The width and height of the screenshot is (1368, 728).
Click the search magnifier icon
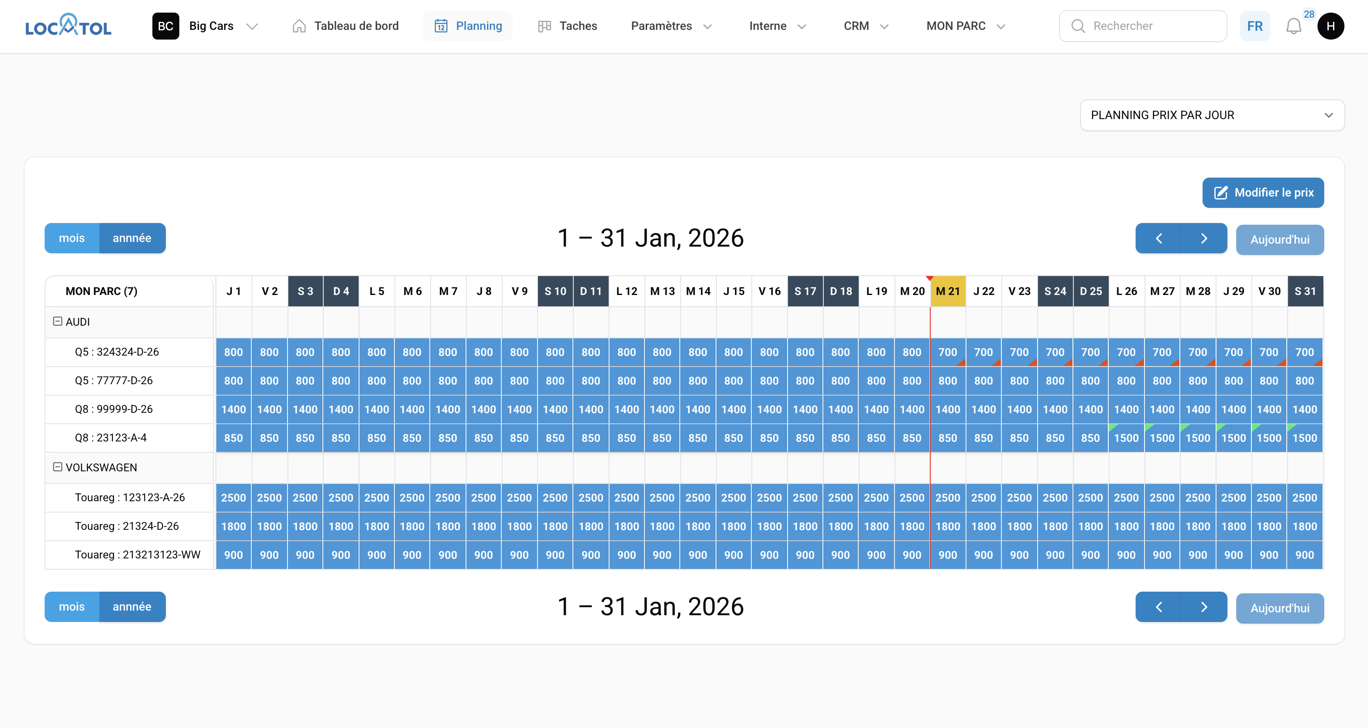[1078, 26]
